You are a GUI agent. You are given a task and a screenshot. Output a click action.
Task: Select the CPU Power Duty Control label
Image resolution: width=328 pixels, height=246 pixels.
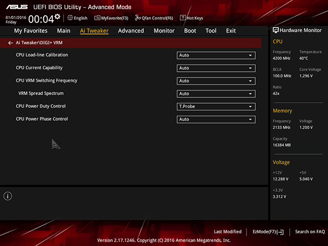(41, 106)
